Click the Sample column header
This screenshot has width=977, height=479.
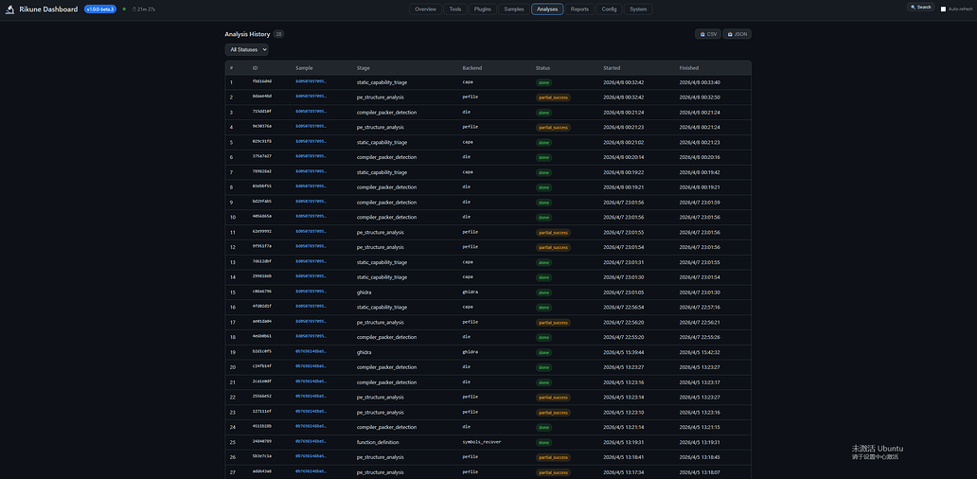(x=304, y=68)
